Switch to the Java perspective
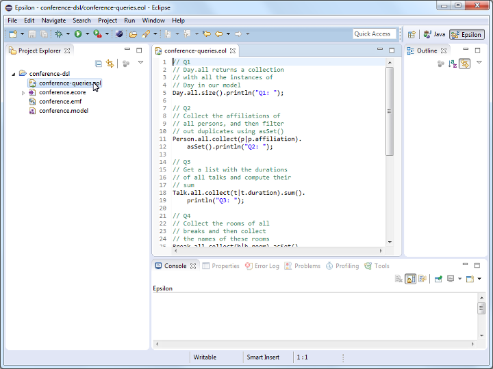 [x=434, y=34]
